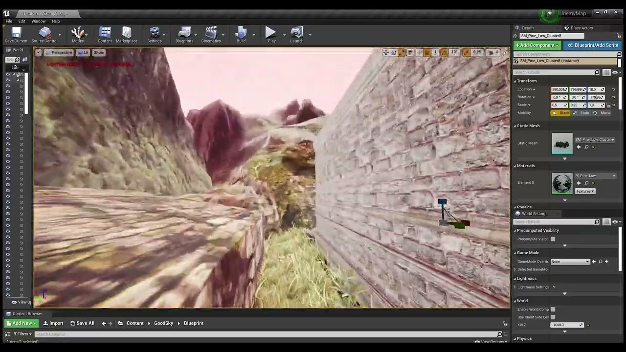Open the M_Pine_Low material thumbnail
Screen dimensions: 626x352
561,183
